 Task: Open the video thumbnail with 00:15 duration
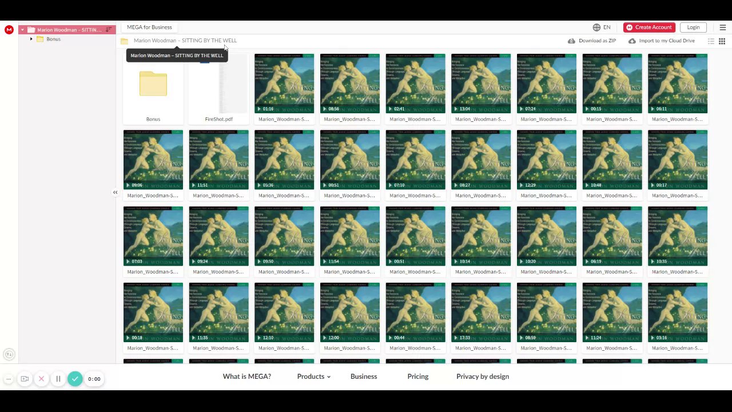pos(612,88)
